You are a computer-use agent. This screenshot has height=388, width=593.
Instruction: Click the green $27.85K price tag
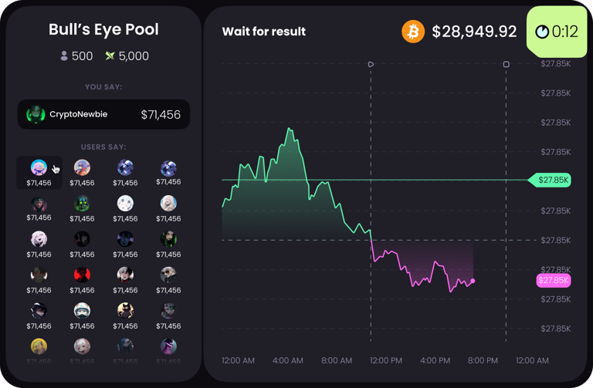click(x=550, y=180)
